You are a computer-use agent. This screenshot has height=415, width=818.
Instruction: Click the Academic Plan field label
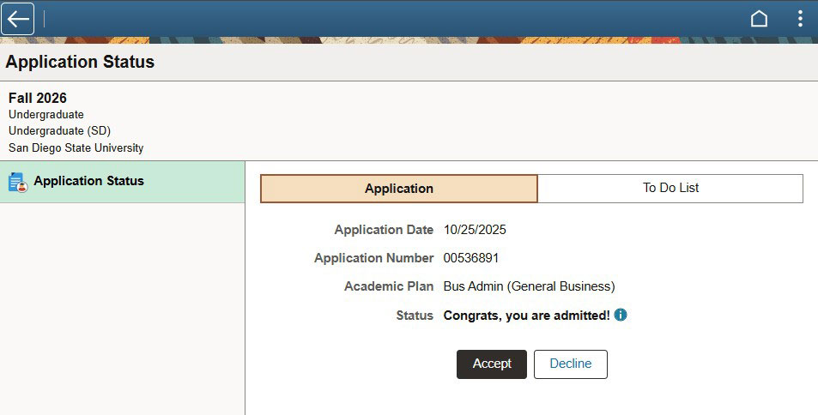tap(389, 286)
